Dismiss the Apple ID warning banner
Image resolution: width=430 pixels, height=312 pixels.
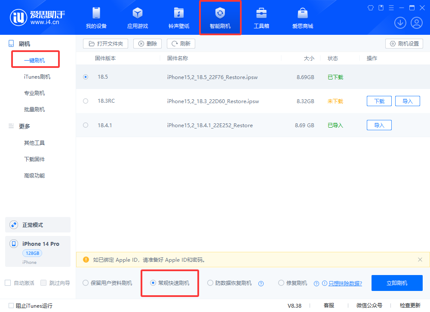[x=420, y=260]
